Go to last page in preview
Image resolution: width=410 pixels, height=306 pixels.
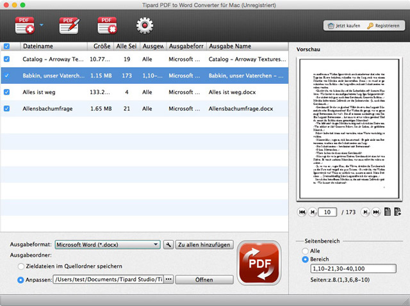coord(376,212)
